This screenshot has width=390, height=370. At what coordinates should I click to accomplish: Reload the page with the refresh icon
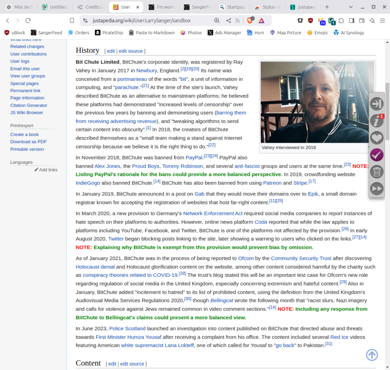click(28, 20)
